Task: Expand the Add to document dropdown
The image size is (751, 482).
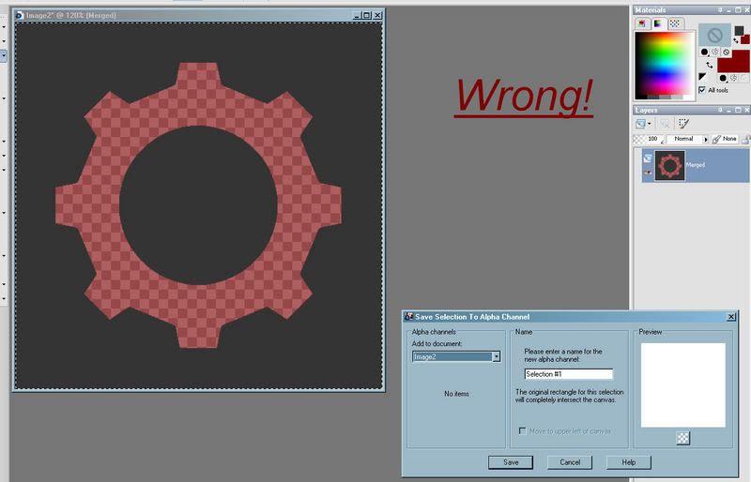Action: coord(496,356)
